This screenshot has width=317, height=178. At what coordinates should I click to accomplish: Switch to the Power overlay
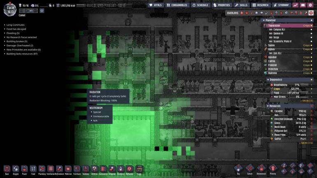[247, 13]
